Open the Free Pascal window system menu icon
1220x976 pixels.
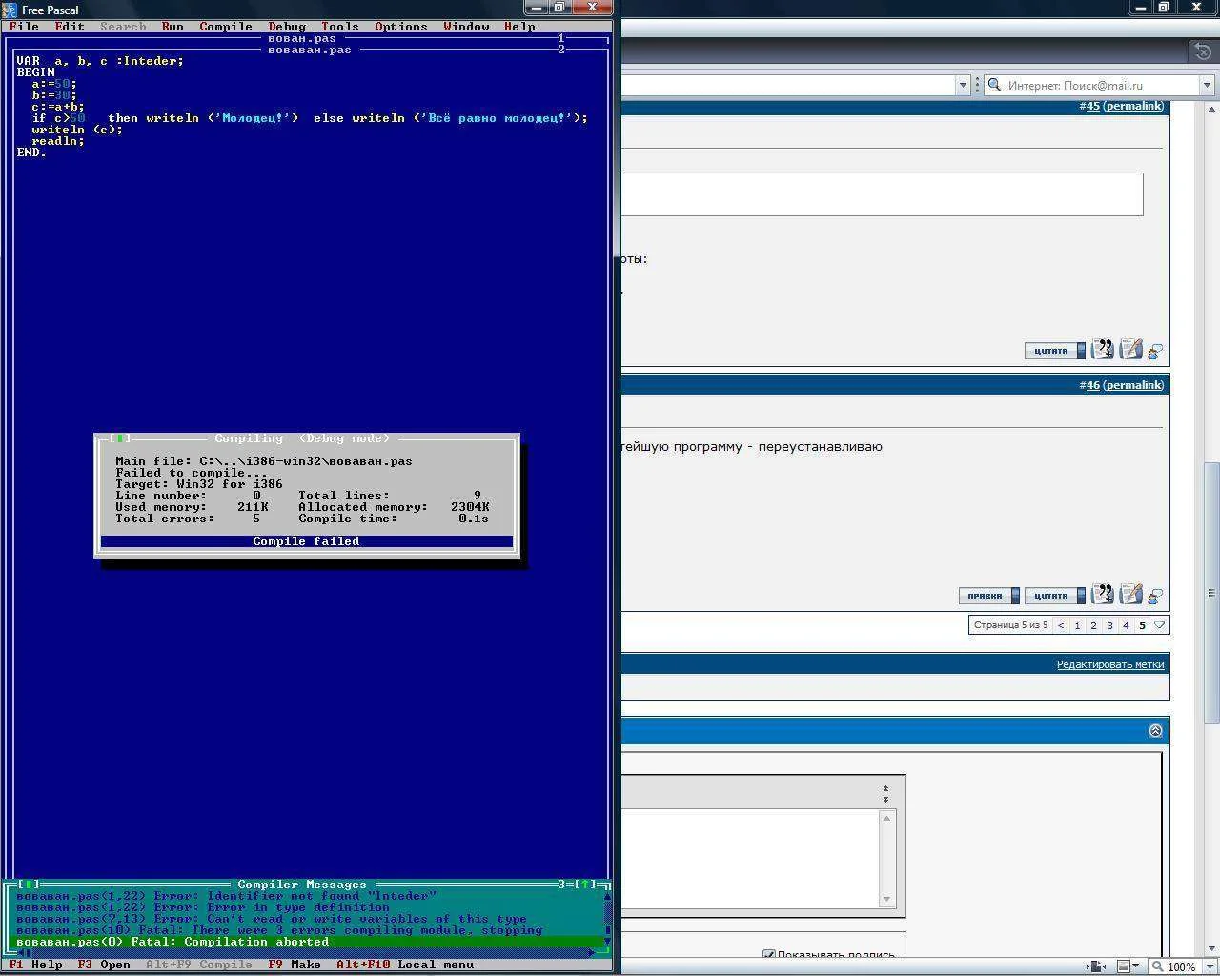[x=10, y=10]
